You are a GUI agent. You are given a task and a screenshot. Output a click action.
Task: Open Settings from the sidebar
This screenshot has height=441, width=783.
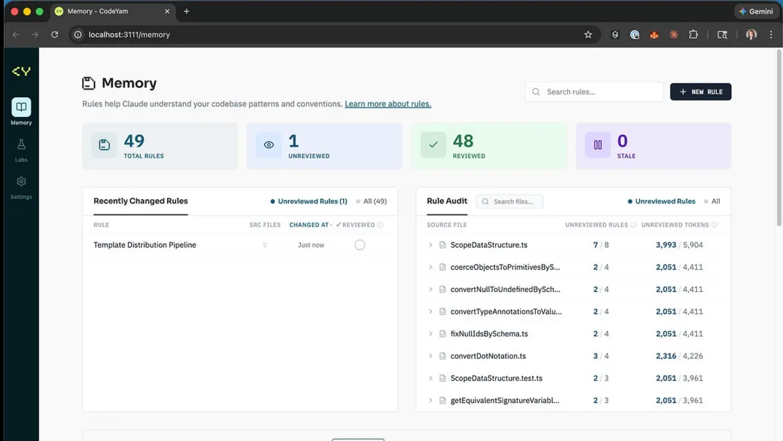21,186
